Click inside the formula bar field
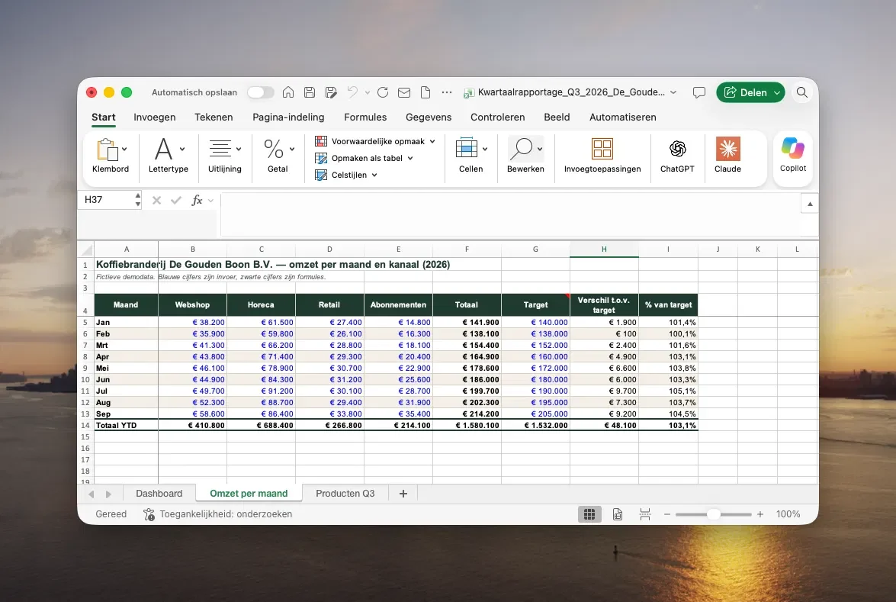896x602 pixels. 509,214
